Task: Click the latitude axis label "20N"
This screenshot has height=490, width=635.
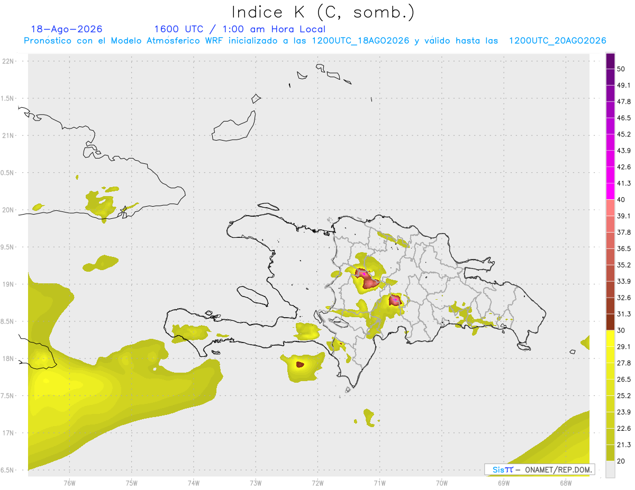Action: [x=9, y=210]
